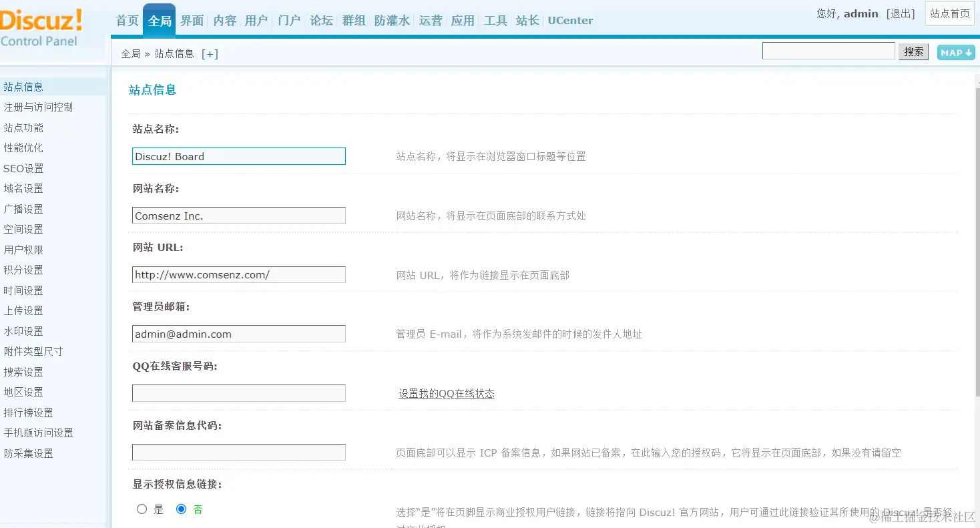Screen dimensions: 980x528
Task: Click the Discuz! Control Panel logo
Action: coord(41,28)
